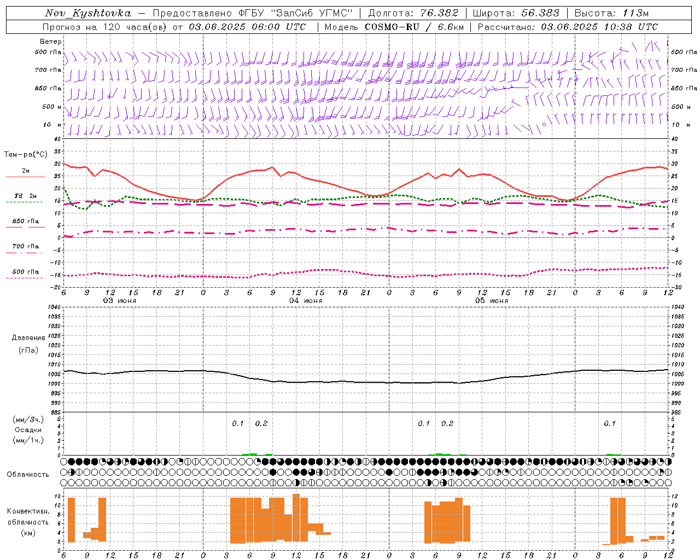Click the Конвективн. облачность label
The width and height of the screenshot is (700, 560).
(x=28, y=516)
